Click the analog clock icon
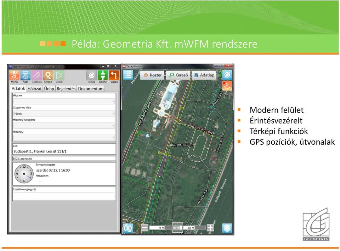 pos(24,174)
